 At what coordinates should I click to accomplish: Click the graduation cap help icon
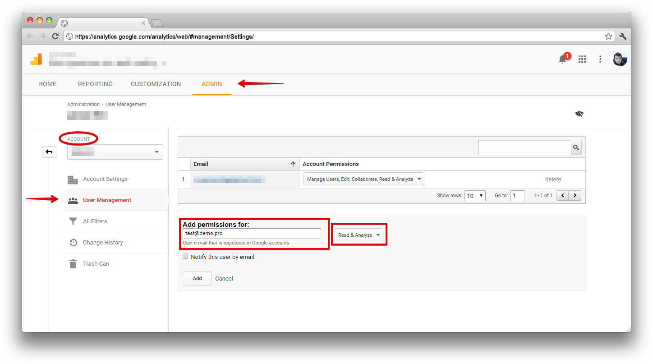[x=579, y=114]
